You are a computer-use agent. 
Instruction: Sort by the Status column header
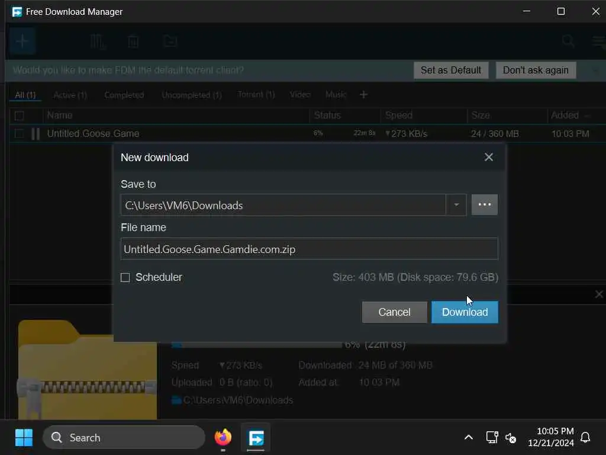pyautogui.click(x=327, y=116)
